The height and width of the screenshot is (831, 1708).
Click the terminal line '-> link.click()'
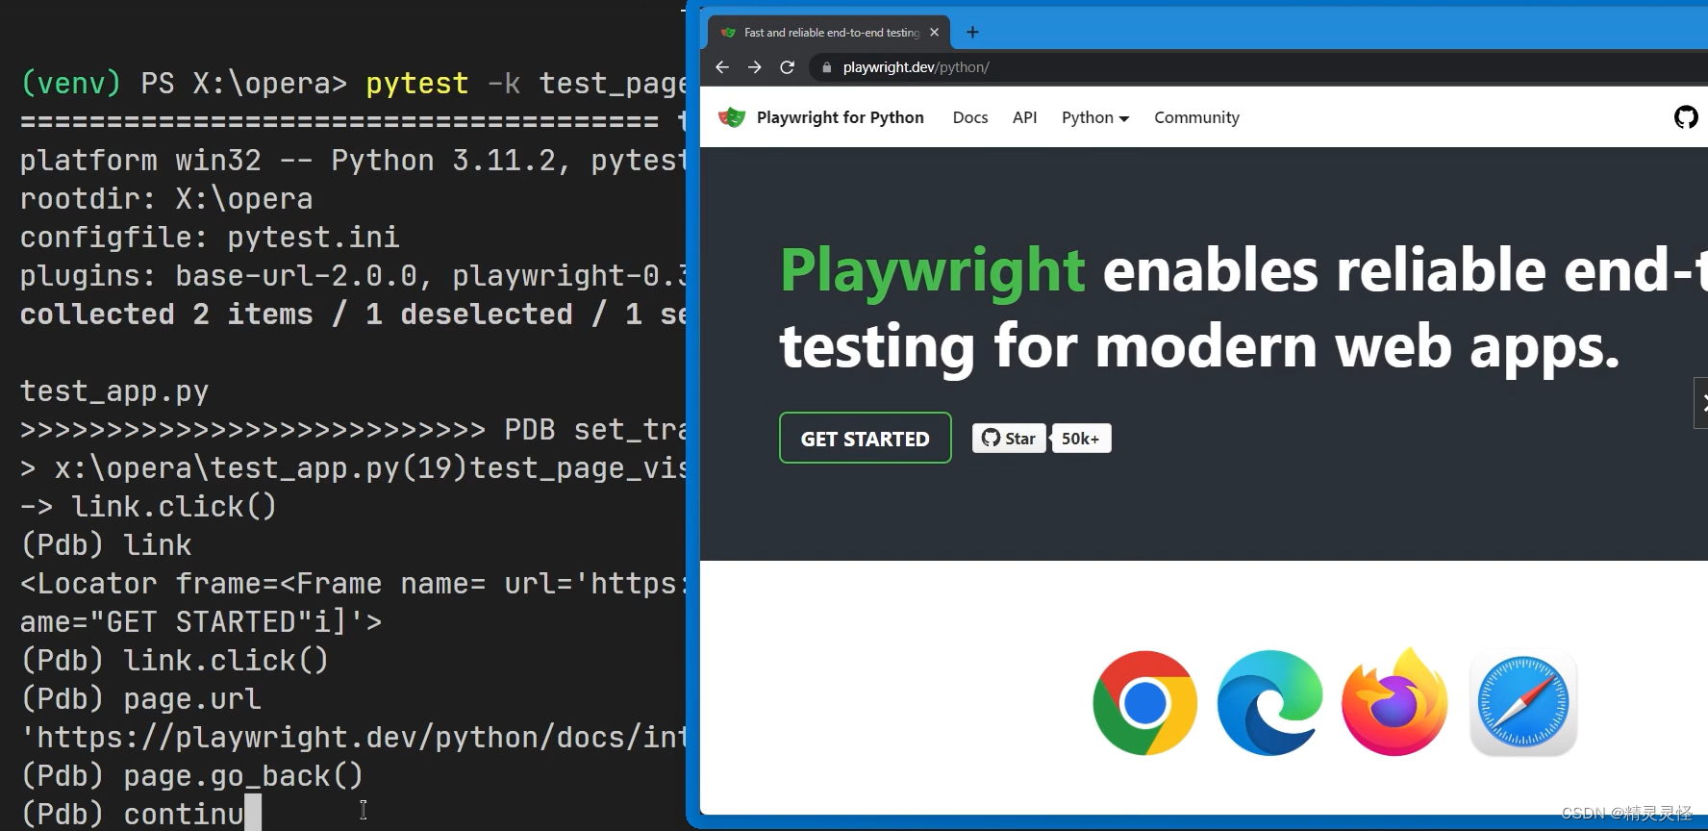tap(149, 506)
